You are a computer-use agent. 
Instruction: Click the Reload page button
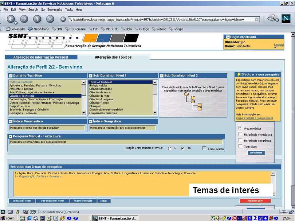(37, 19)
